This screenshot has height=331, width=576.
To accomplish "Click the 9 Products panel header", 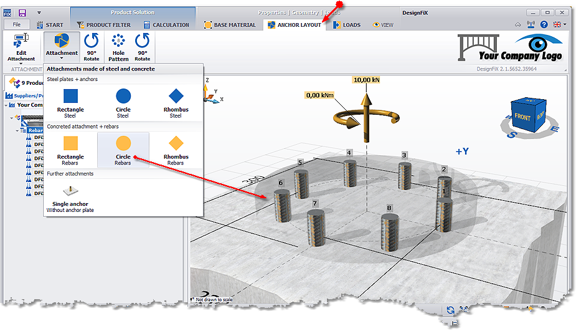I will (26, 83).
